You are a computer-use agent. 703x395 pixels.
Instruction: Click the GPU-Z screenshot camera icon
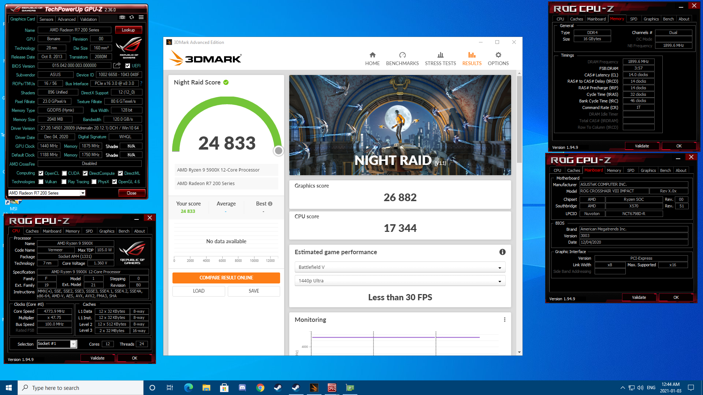tap(122, 17)
